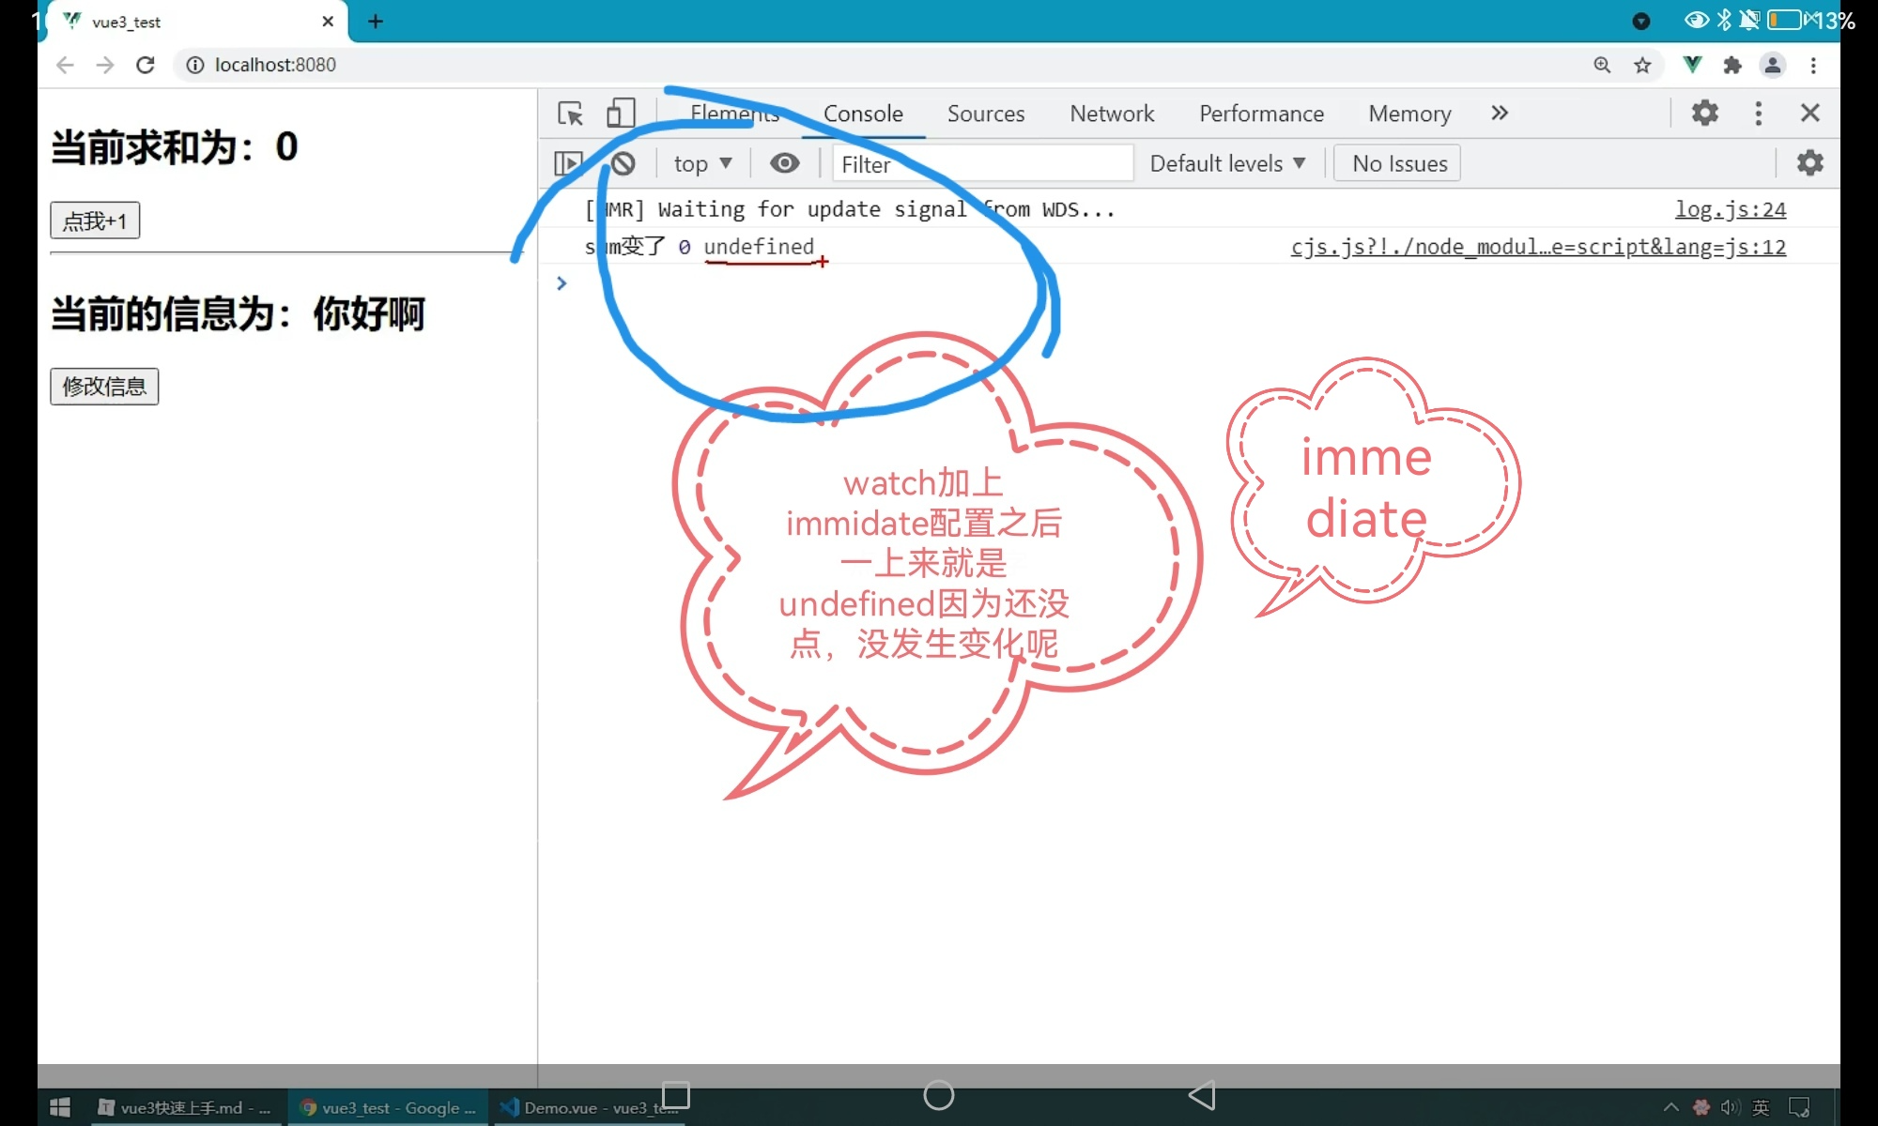Open console settings gear icon
The height and width of the screenshot is (1126, 1878).
coord(1809,163)
